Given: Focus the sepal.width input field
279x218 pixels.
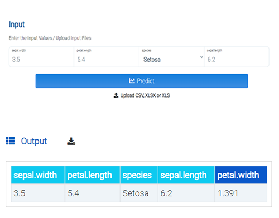Looking at the screenshot, I should [41, 57].
